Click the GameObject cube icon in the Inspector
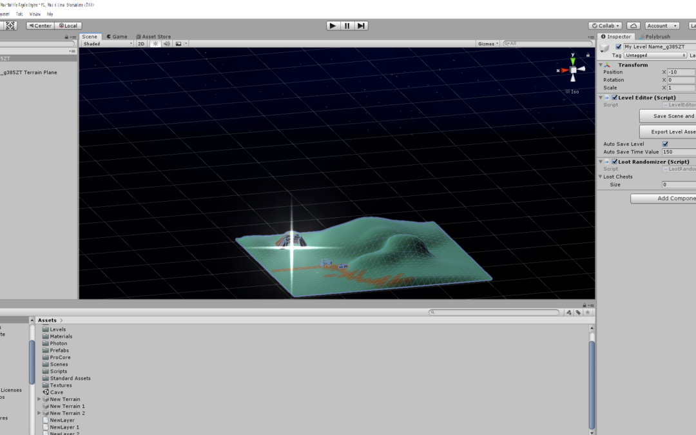 [604, 48]
